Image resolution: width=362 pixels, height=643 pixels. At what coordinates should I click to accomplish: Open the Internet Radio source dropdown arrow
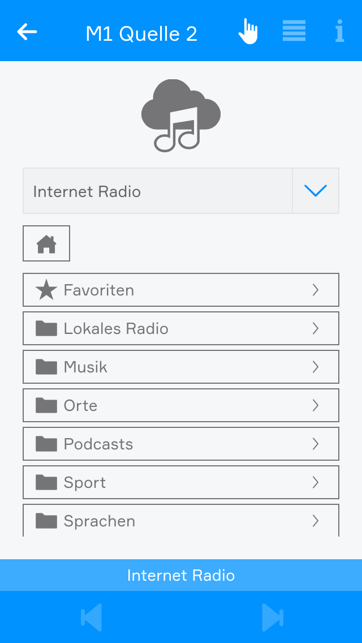[x=316, y=191]
